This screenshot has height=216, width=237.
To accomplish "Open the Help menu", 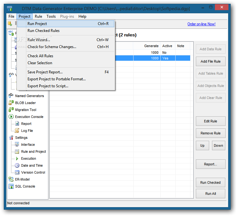I will tap(82, 16).
